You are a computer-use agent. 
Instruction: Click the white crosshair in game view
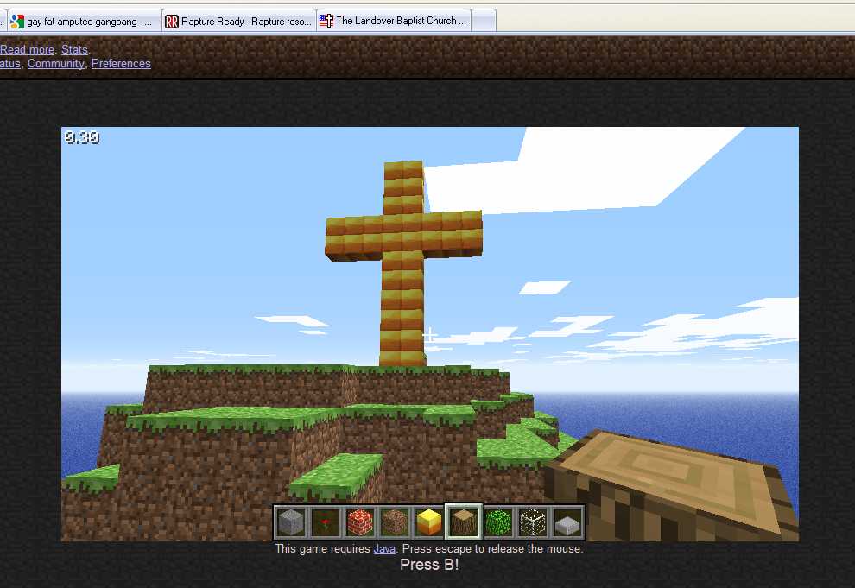tap(429, 334)
